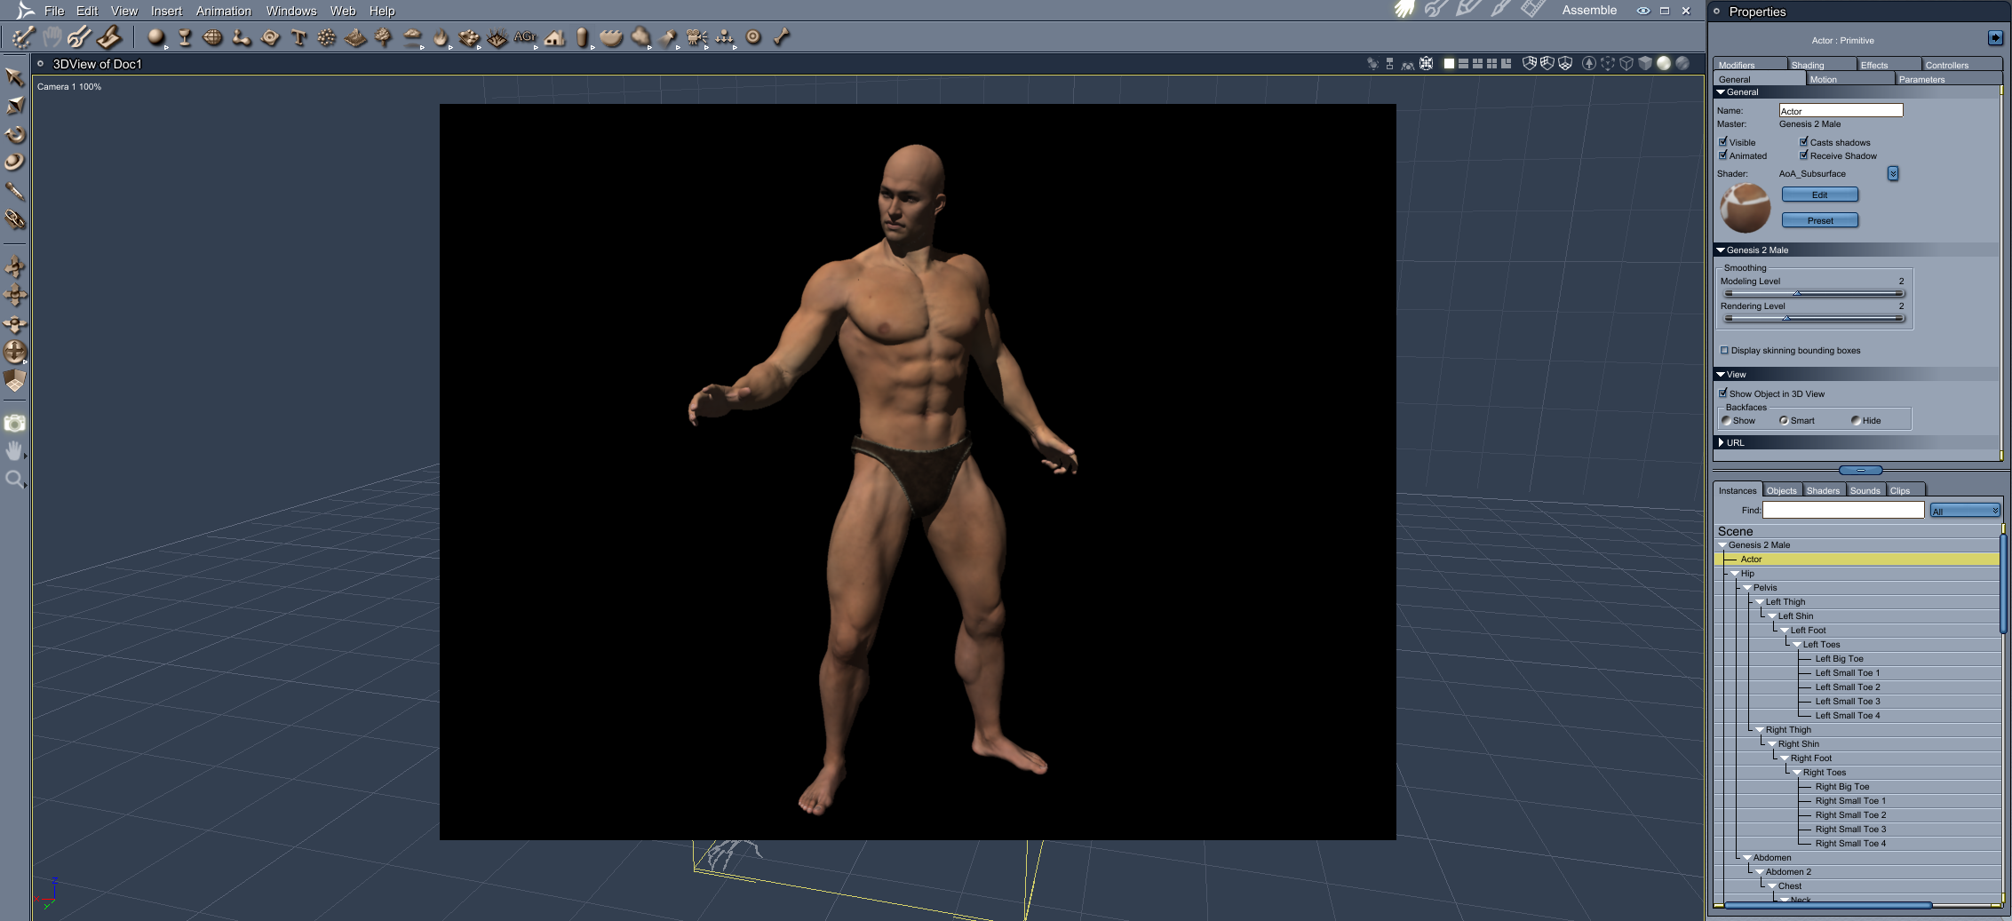Click the blue arrow button beside Actor : Primitive
The height and width of the screenshot is (921, 2012).
click(x=1995, y=38)
